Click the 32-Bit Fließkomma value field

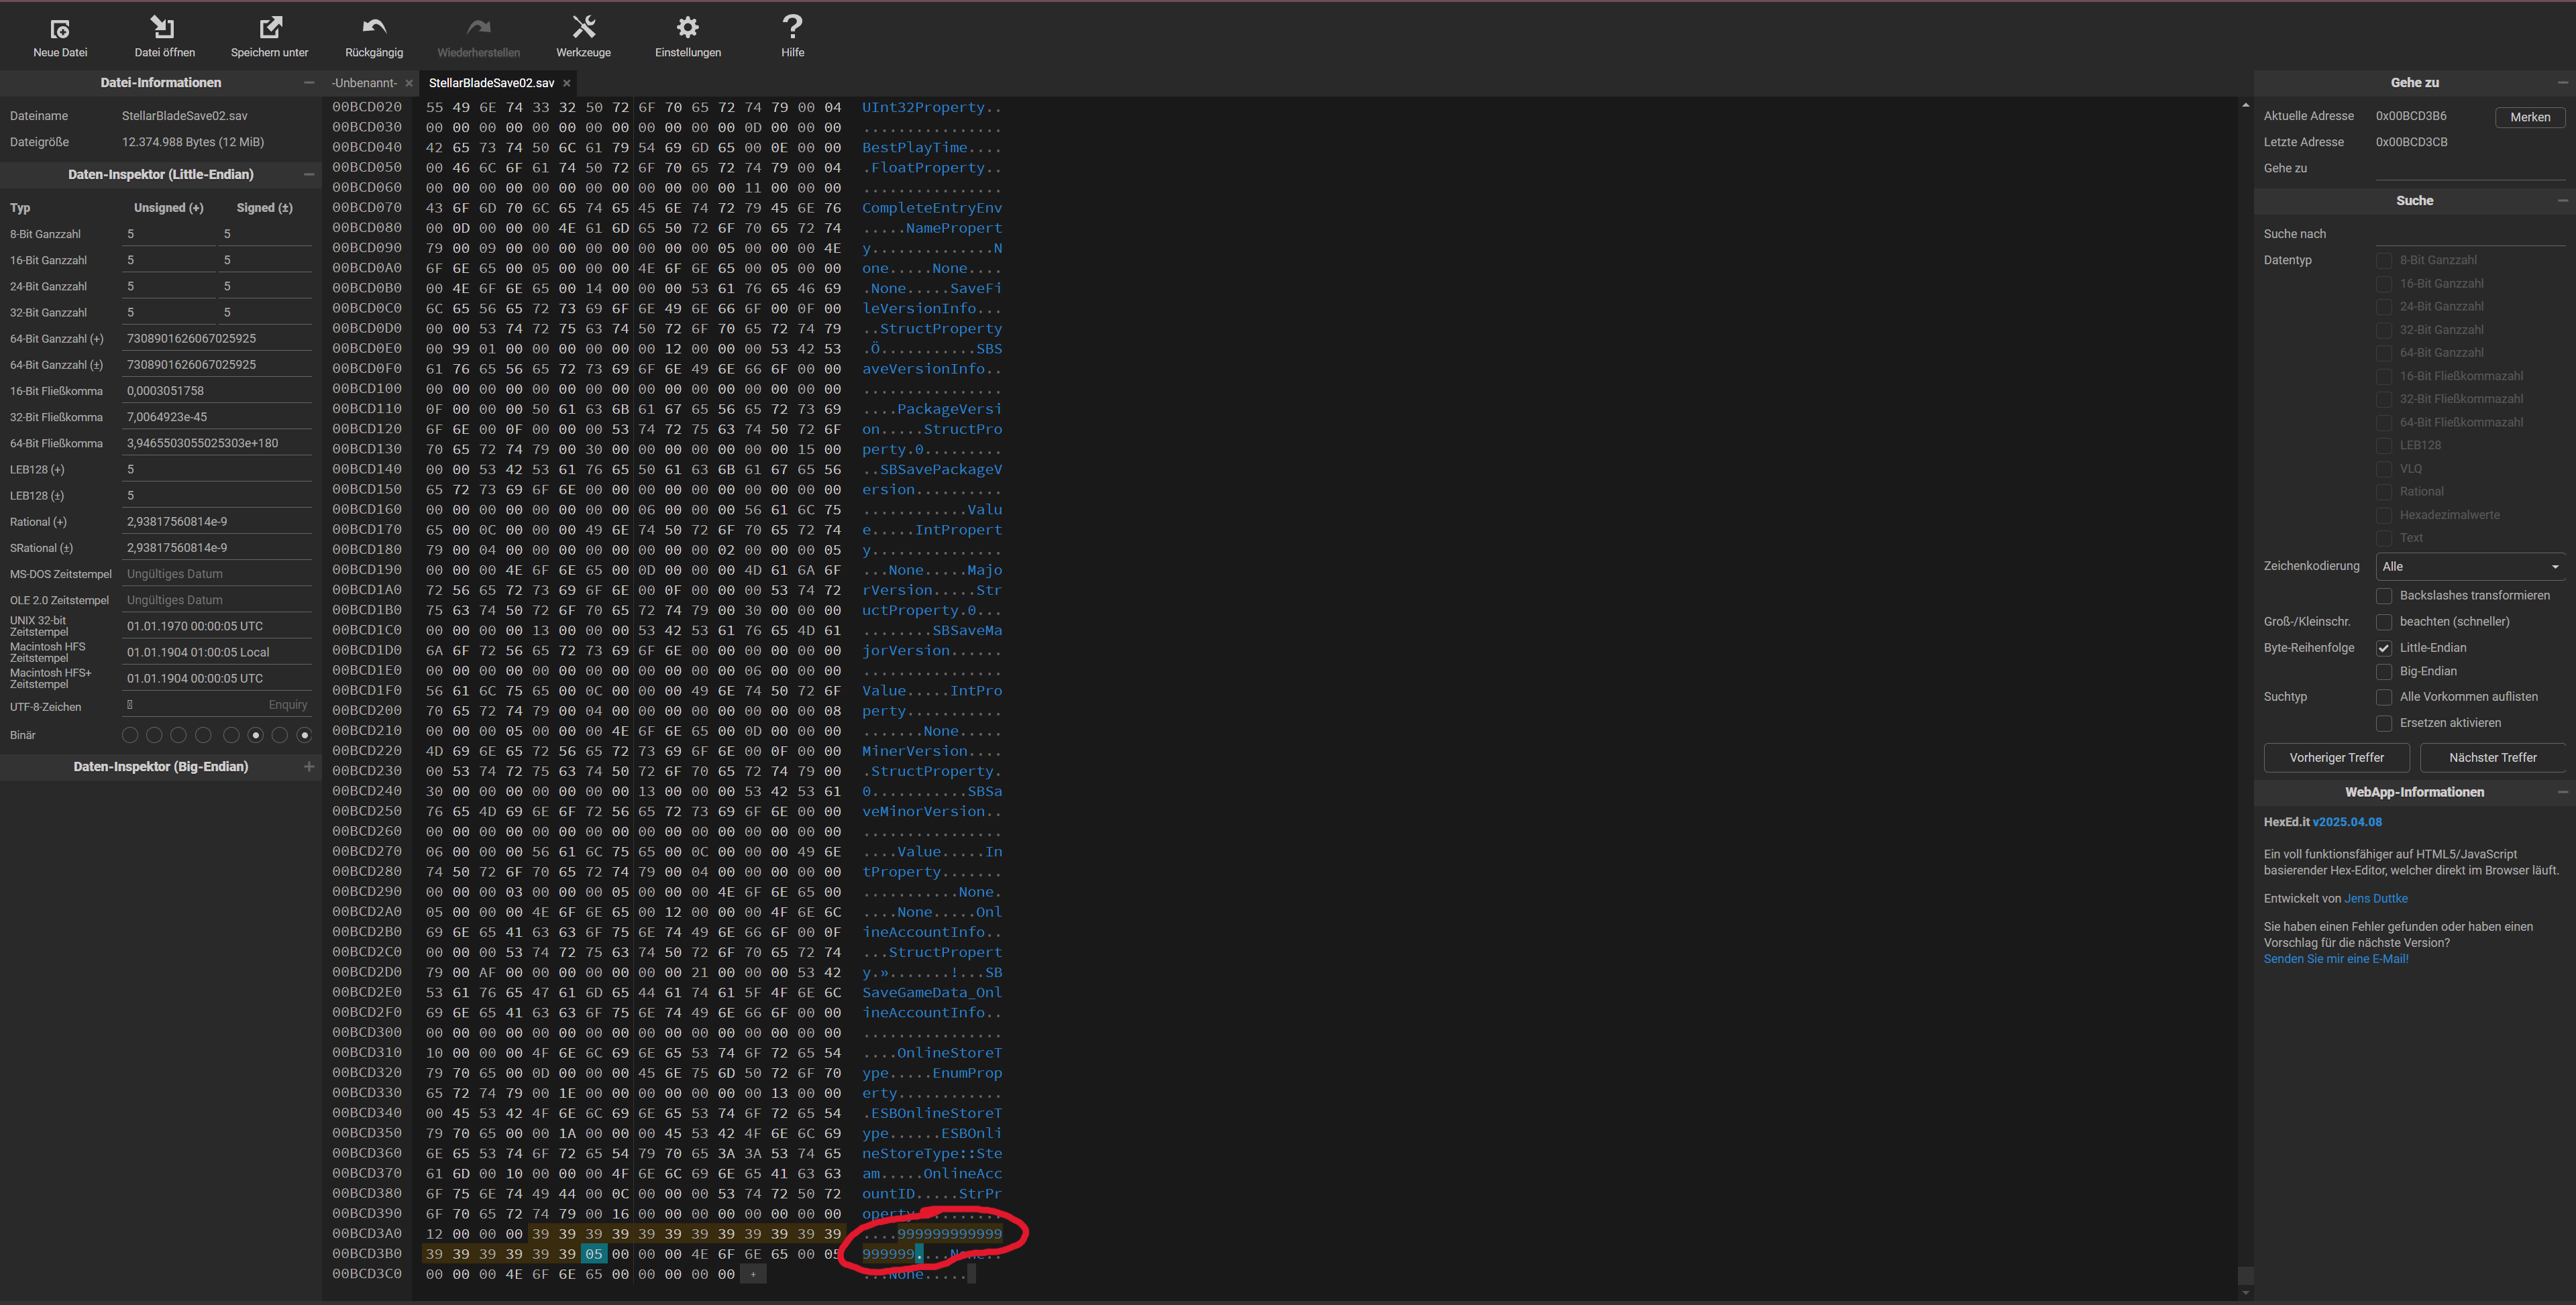[217, 417]
